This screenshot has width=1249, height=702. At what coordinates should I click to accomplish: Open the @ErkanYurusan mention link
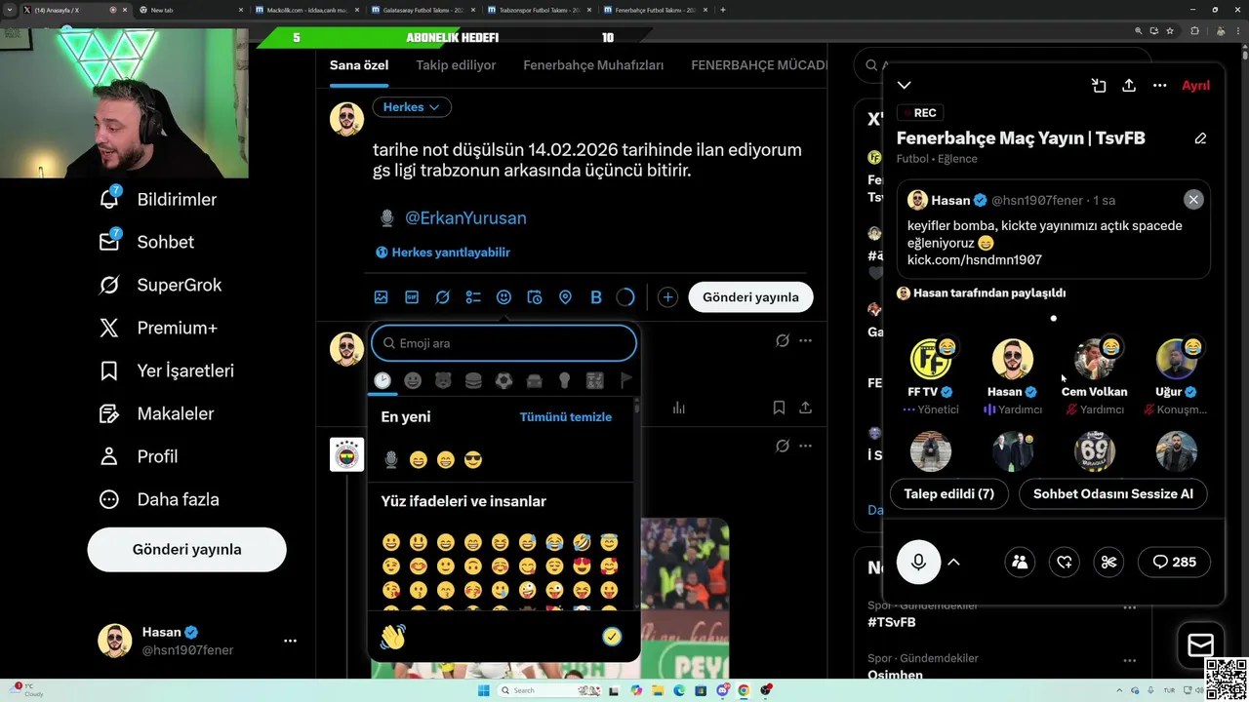(465, 218)
